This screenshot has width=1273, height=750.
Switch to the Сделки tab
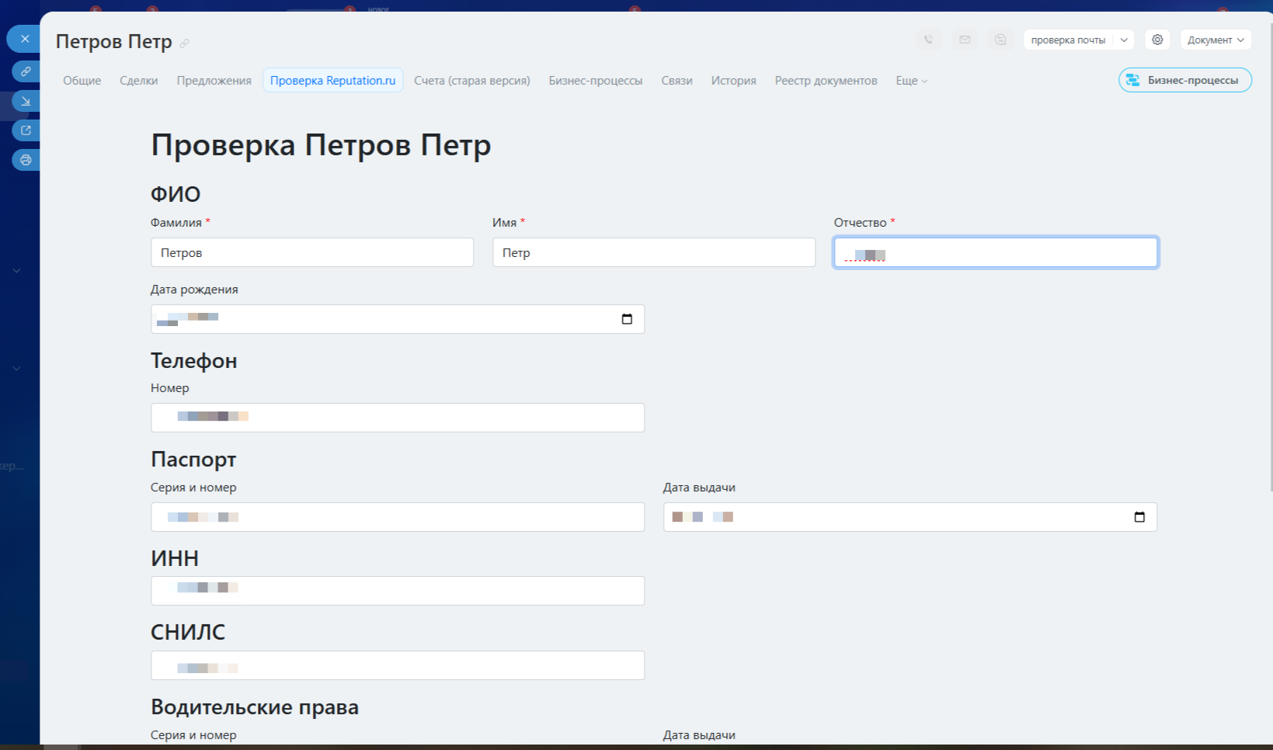click(x=138, y=81)
